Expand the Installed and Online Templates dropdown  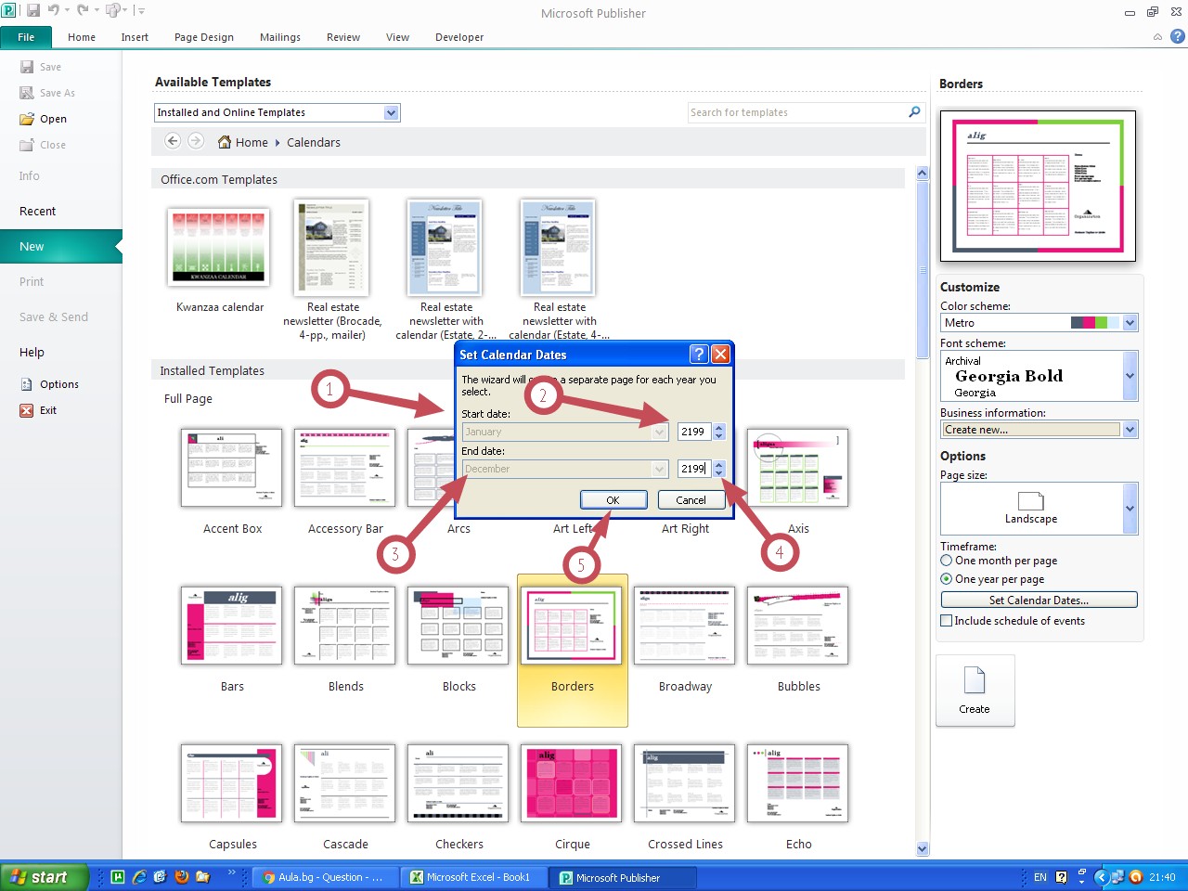click(391, 112)
